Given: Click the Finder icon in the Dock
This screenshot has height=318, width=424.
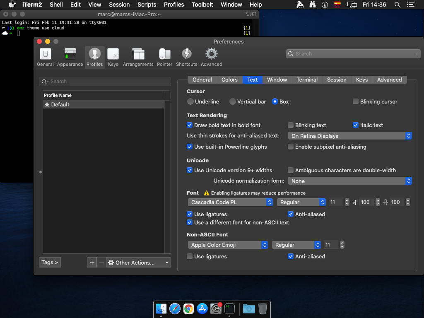Looking at the screenshot, I should point(161,308).
